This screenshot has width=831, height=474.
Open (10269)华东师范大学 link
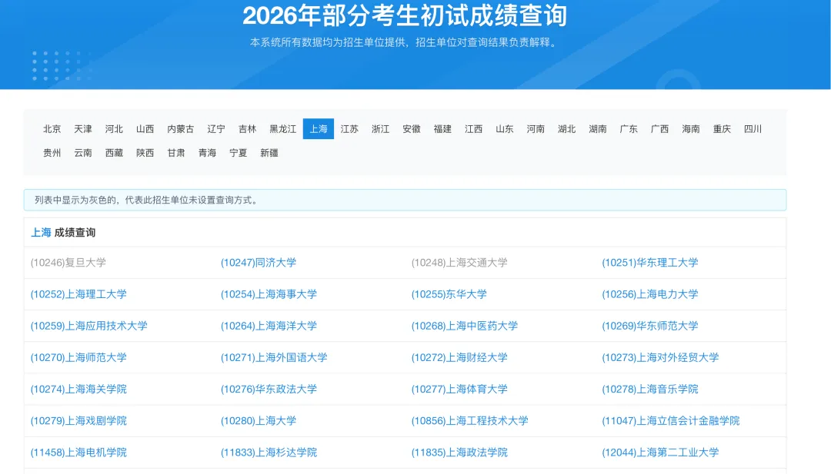point(649,326)
